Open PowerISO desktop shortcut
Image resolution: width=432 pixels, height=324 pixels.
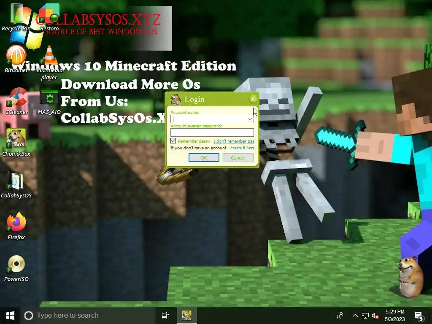click(x=16, y=268)
